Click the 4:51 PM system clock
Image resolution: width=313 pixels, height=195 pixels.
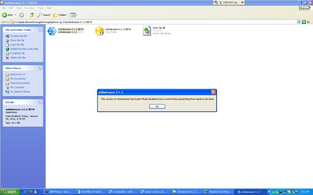click(x=305, y=192)
